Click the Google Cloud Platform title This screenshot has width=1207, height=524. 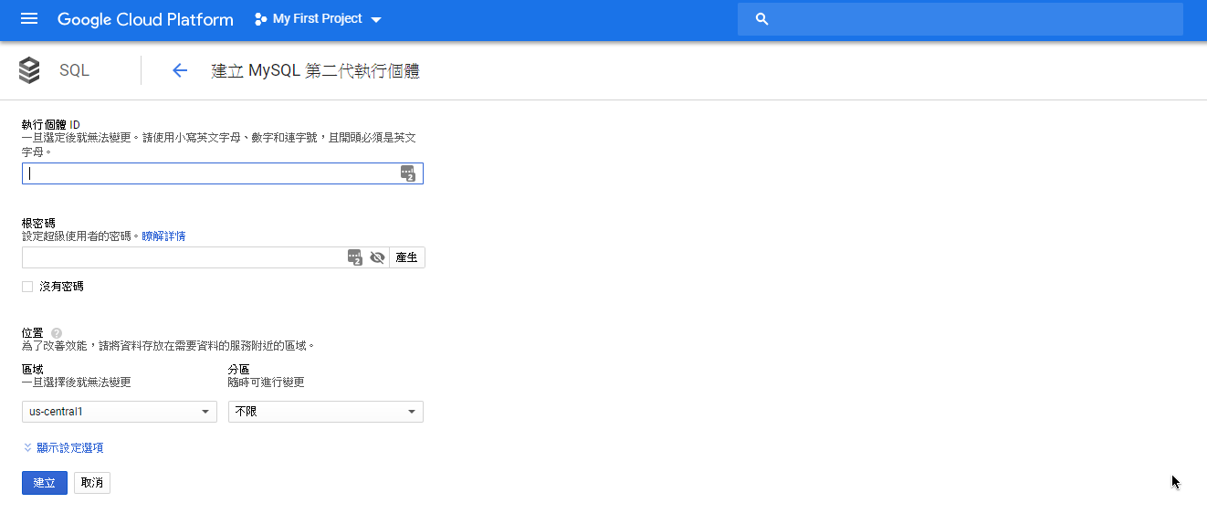click(x=145, y=19)
